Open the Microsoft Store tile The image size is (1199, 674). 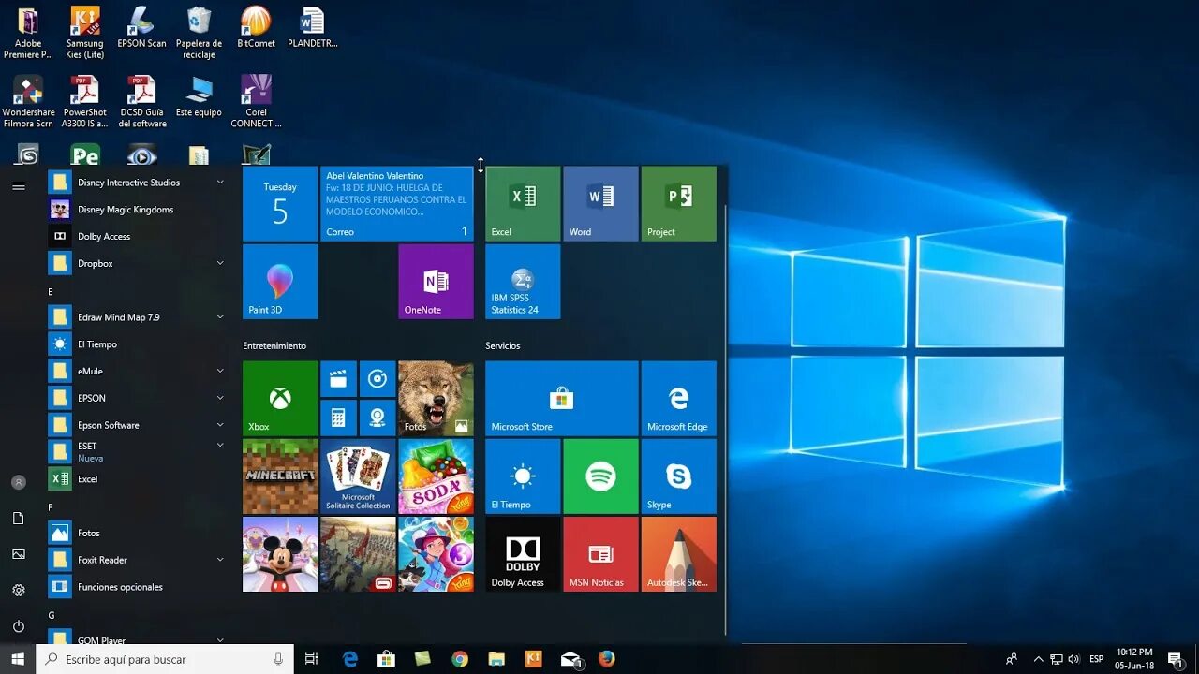coord(561,399)
